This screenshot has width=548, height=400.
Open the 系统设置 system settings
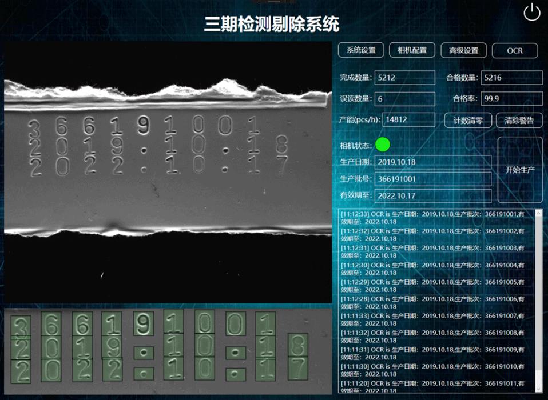(x=361, y=50)
